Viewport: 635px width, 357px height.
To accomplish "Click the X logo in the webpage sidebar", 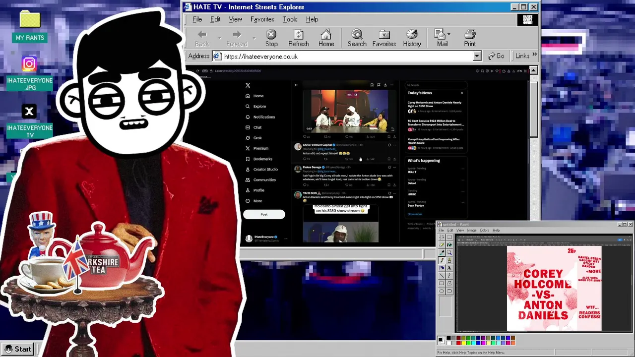I will pyautogui.click(x=248, y=85).
